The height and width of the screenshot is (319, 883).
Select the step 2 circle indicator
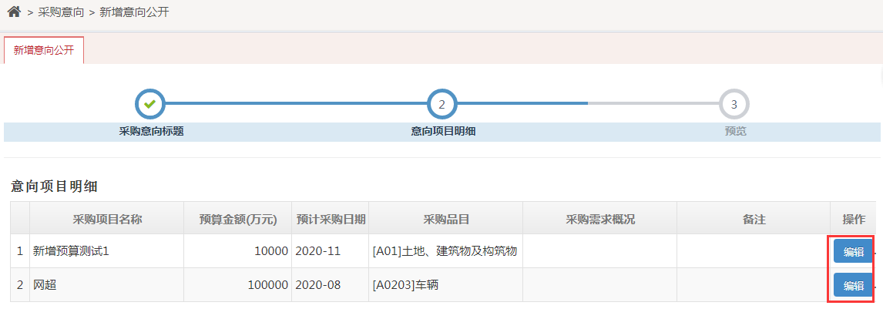click(x=441, y=103)
